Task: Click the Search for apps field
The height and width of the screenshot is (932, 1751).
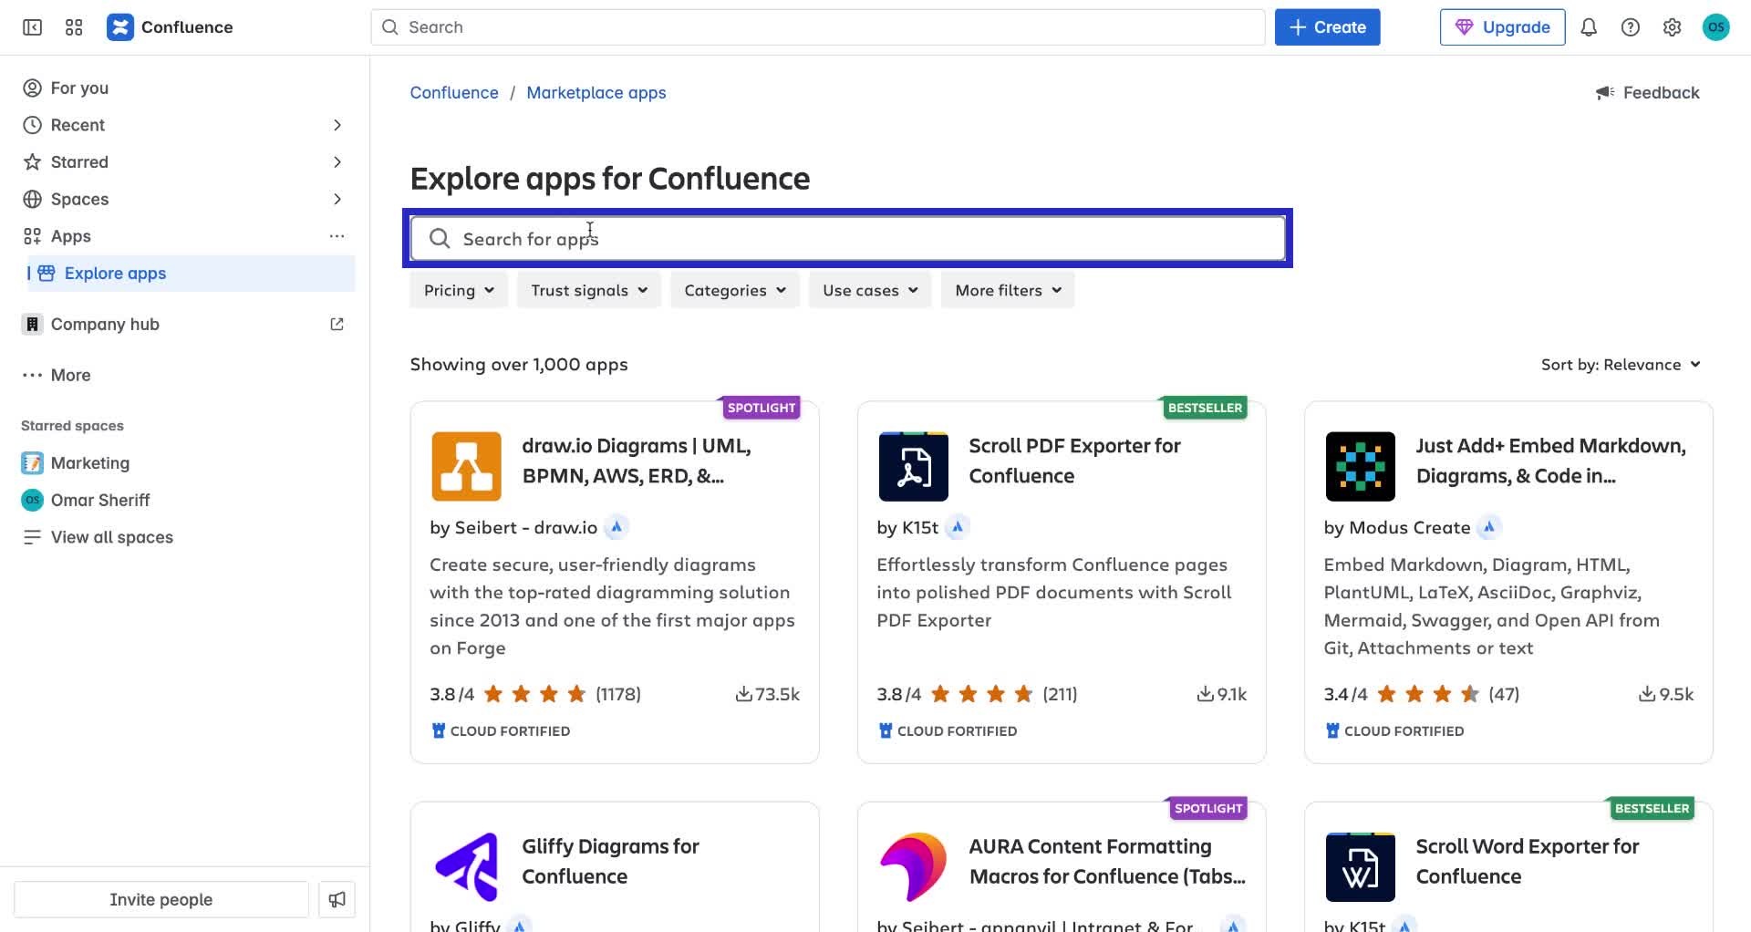Action: point(848,238)
